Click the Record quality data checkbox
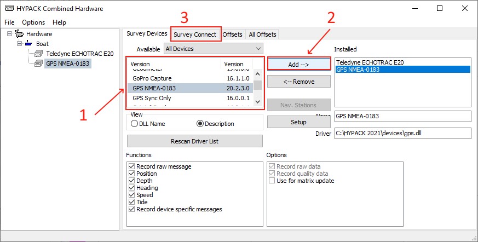 tap(272, 174)
